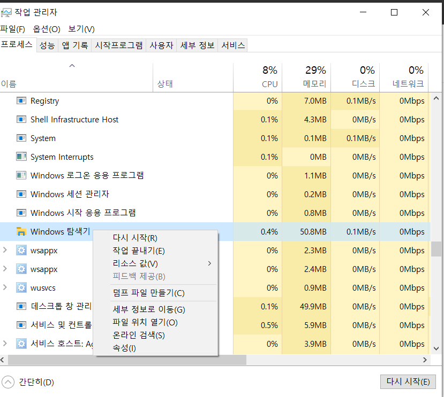Expand the wusvcs process group
Viewport: 444px width, 397px height.
5,287
